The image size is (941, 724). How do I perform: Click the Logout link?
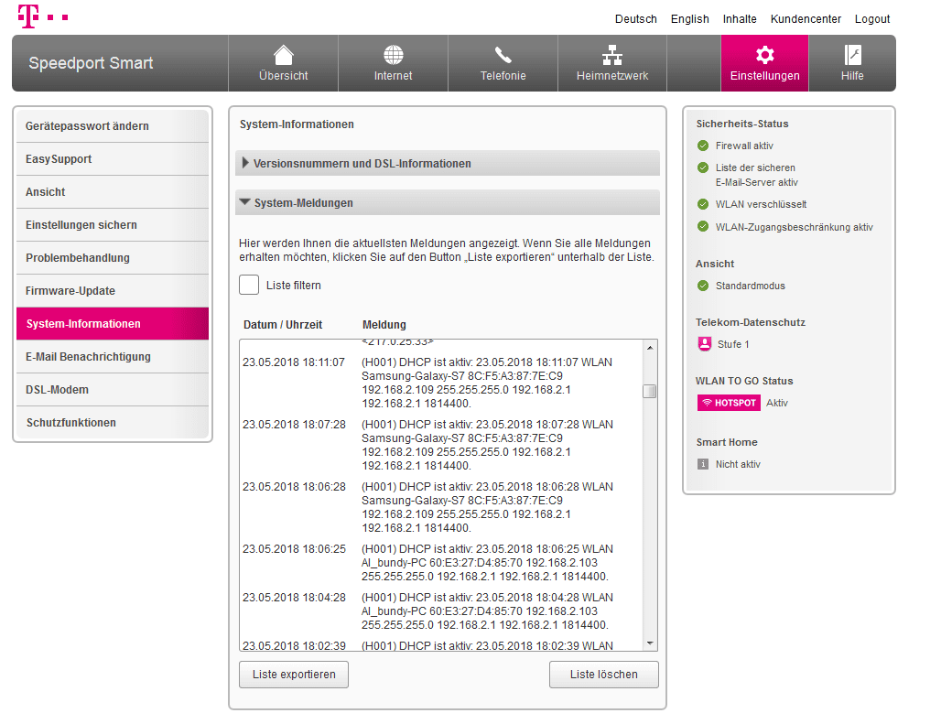872,19
